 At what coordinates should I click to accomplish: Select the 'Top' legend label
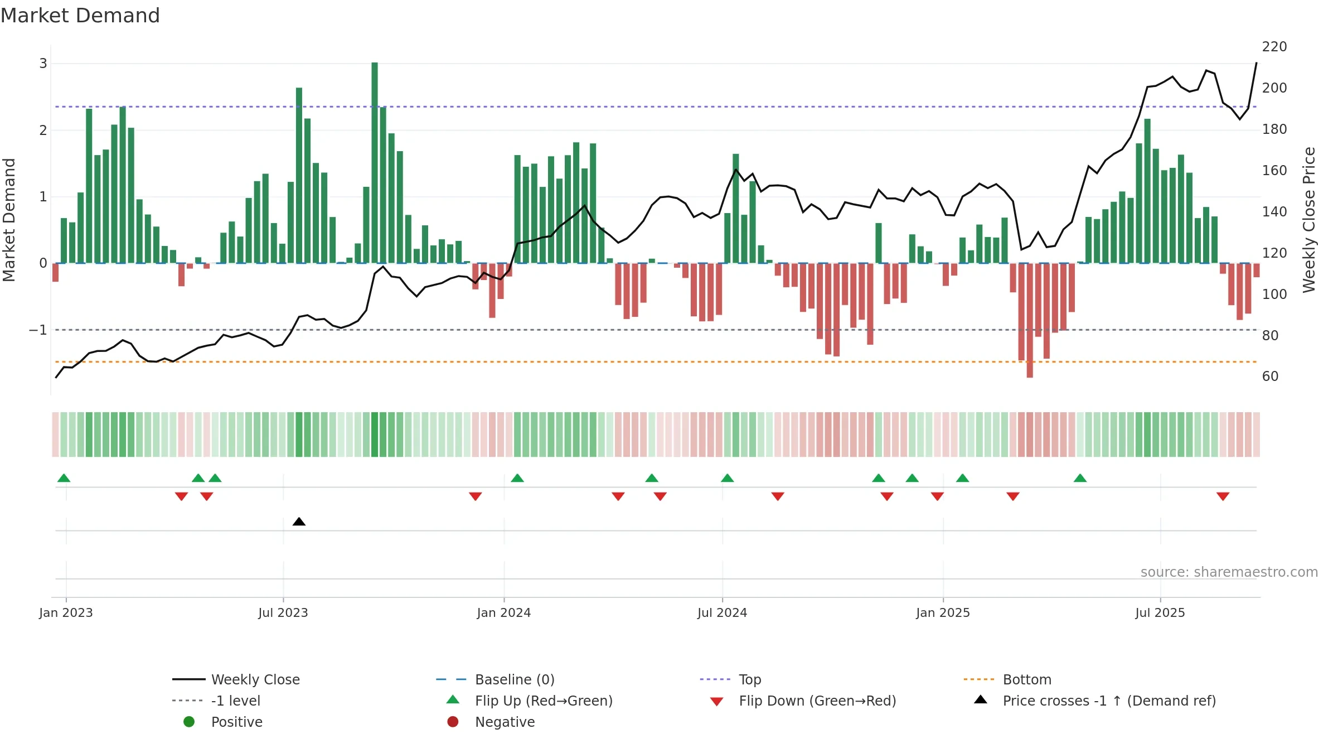tap(750, 679)
